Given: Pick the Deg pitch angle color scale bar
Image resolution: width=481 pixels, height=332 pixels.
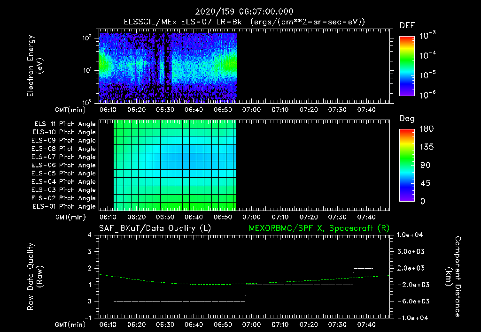Looking at the screenshot, I should 407,166.
